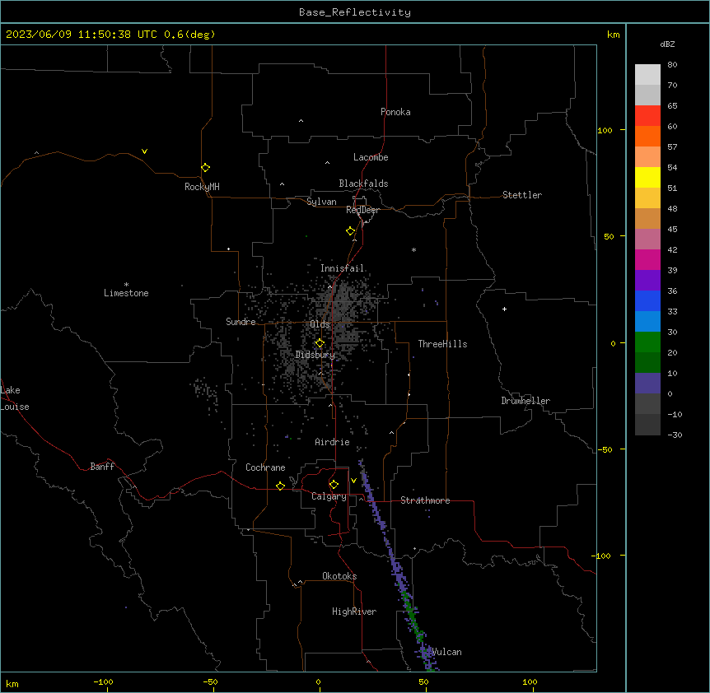Click the blue 33–36 dBZ legend swatch

tap(647, 300)
